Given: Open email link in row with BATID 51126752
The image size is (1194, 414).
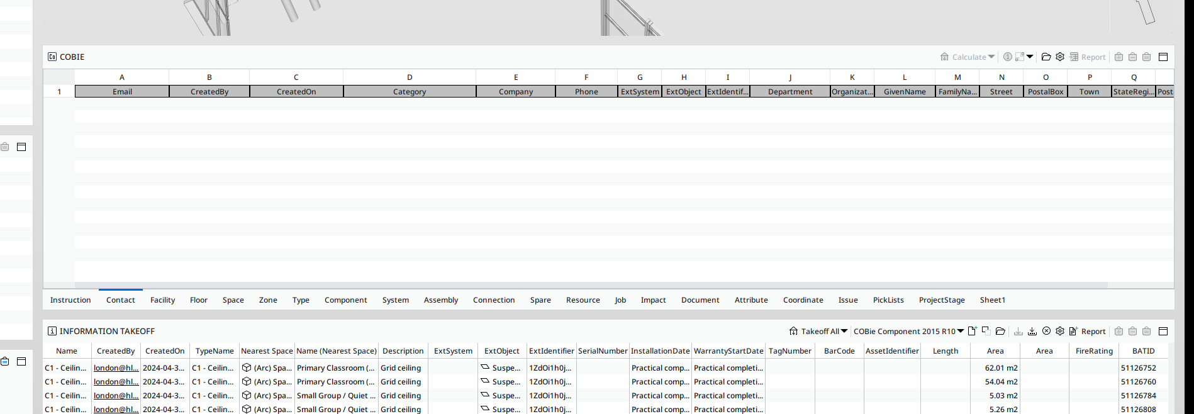Looking at the screenshot, I should pos(116,368).
